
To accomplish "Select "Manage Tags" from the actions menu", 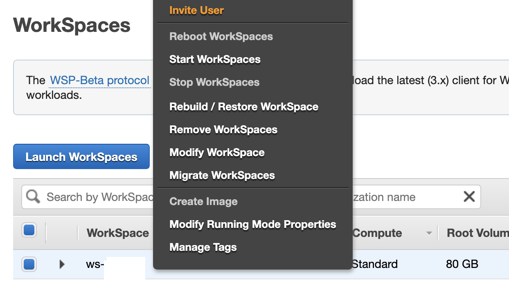I will click(x=203, y=247).
